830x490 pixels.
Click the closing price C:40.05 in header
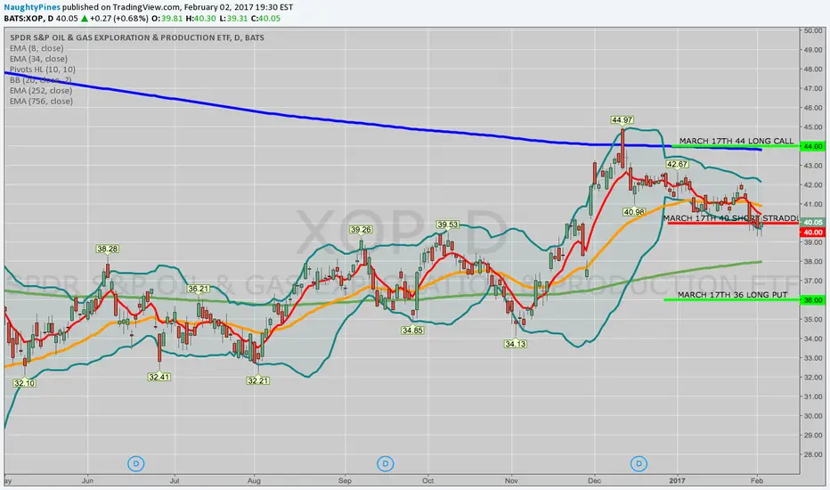tap(265, 19)
